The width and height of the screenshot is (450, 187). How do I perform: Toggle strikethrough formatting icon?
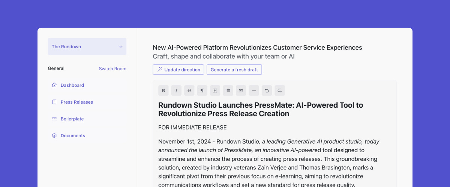(x=189, y=91)
